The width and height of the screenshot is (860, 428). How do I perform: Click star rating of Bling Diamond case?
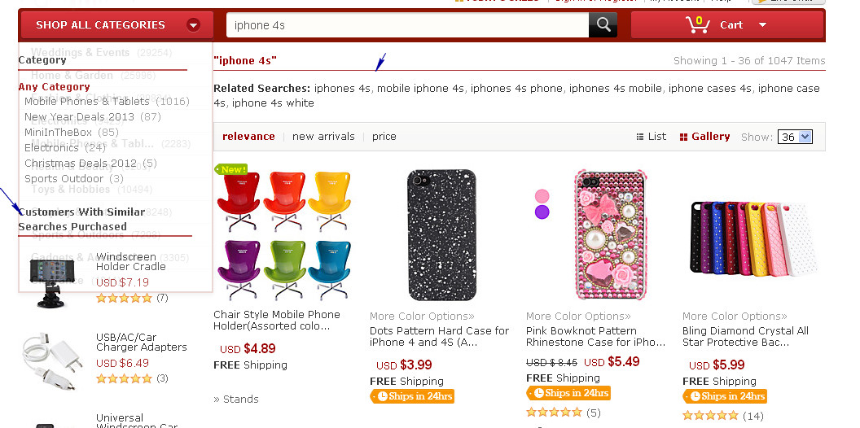pos(710,416)
